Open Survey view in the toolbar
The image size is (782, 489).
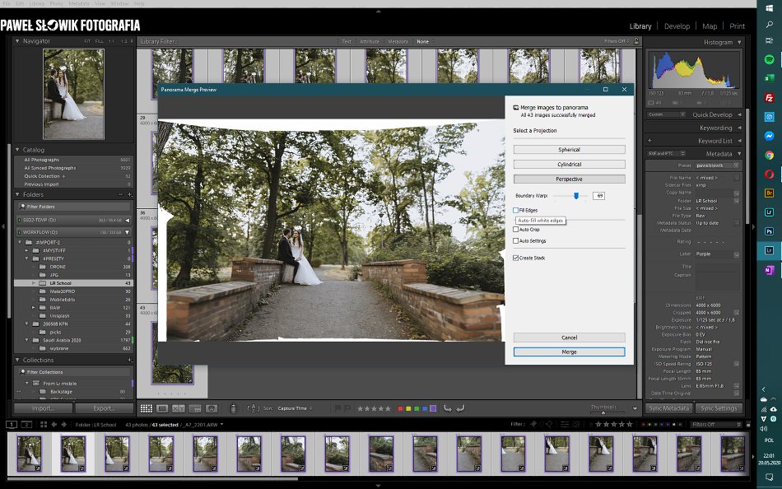tap(195, 408)
